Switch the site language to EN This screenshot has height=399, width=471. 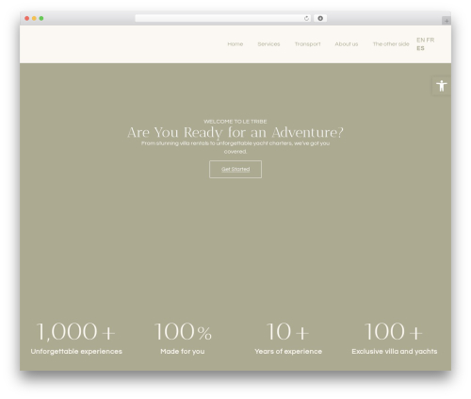coord(420,40)
